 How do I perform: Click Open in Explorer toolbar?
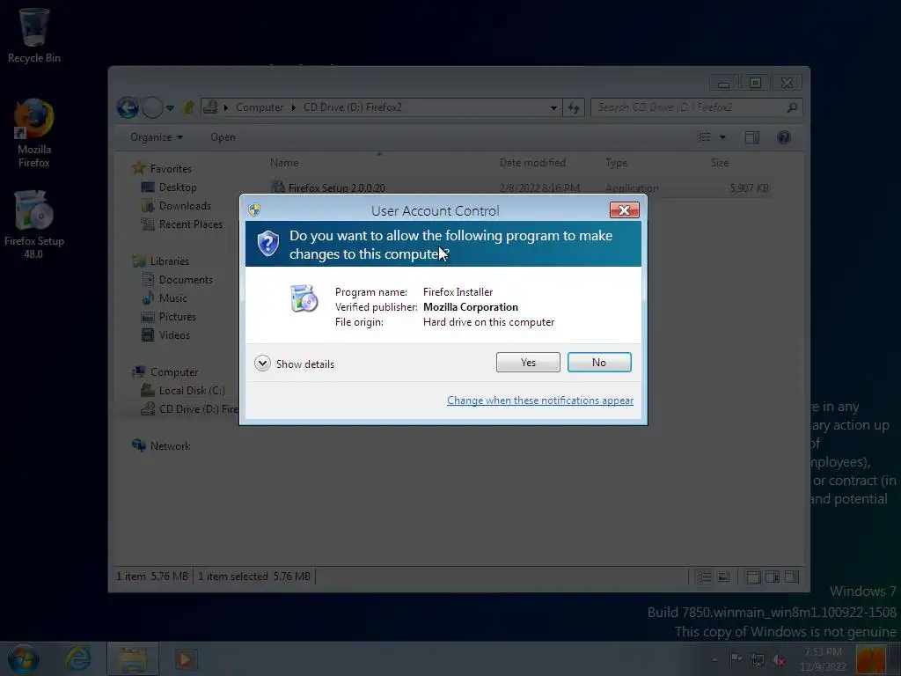click(223, 137)
